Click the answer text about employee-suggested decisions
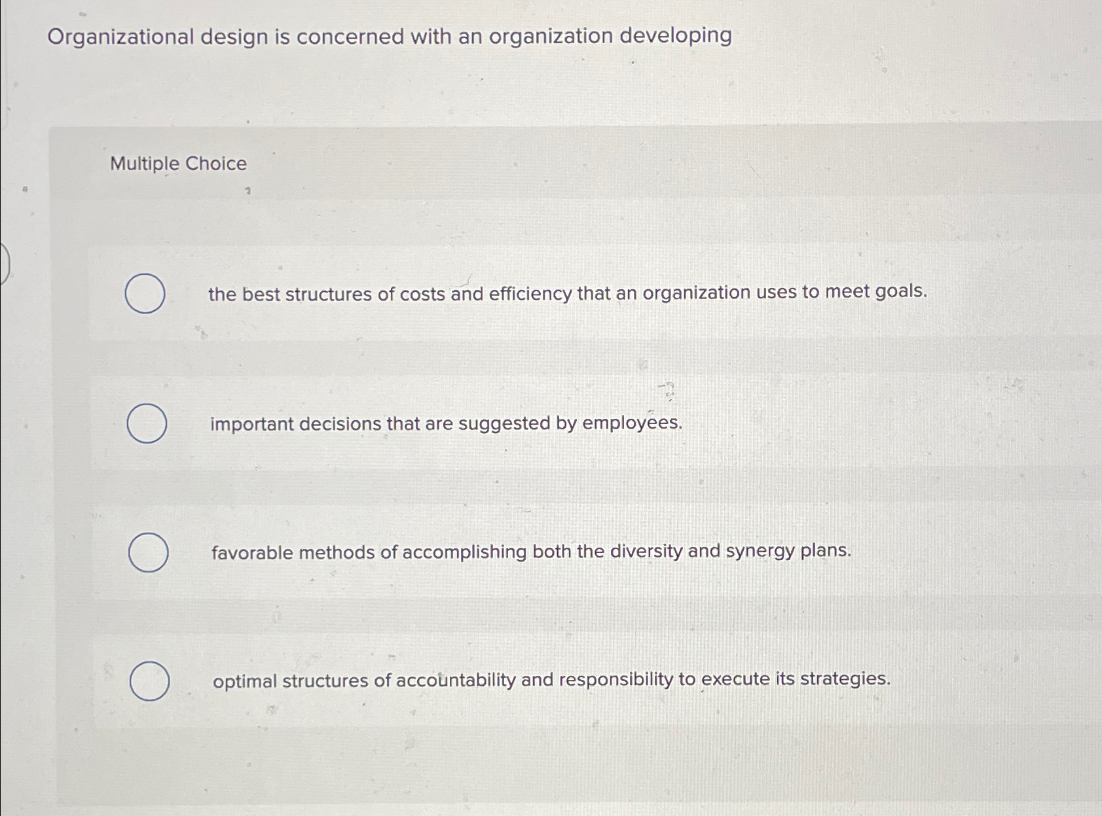Image resolution: width=1102 pixels, height=816 pixels. coord(445,425)
